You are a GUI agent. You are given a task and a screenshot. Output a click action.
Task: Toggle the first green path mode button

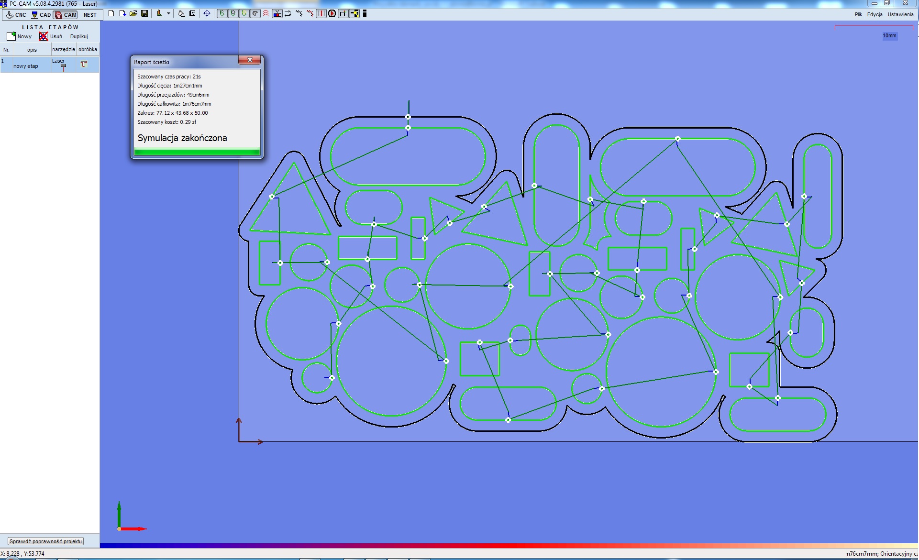(x=222, y=14)
